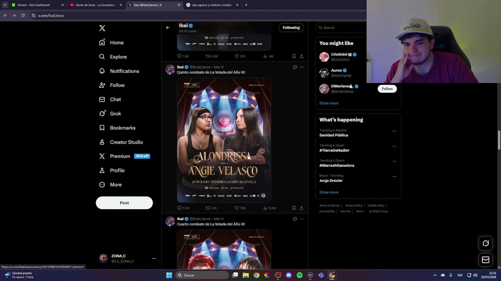The width and height of the screenshot is (501, 281).
Task: Like the Quinto combate post
Action: click(240, 208)
